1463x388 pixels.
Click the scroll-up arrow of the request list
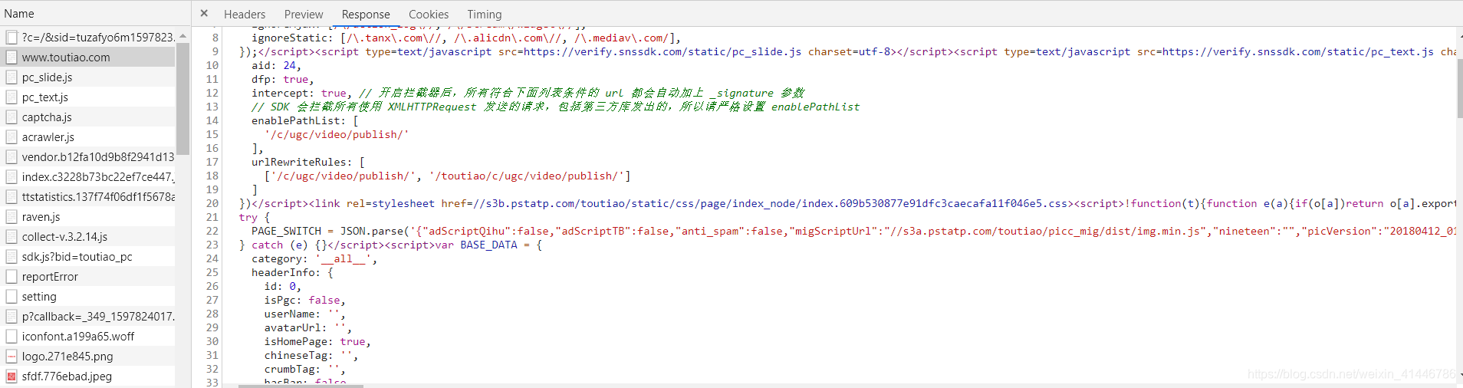click(182, 36)
